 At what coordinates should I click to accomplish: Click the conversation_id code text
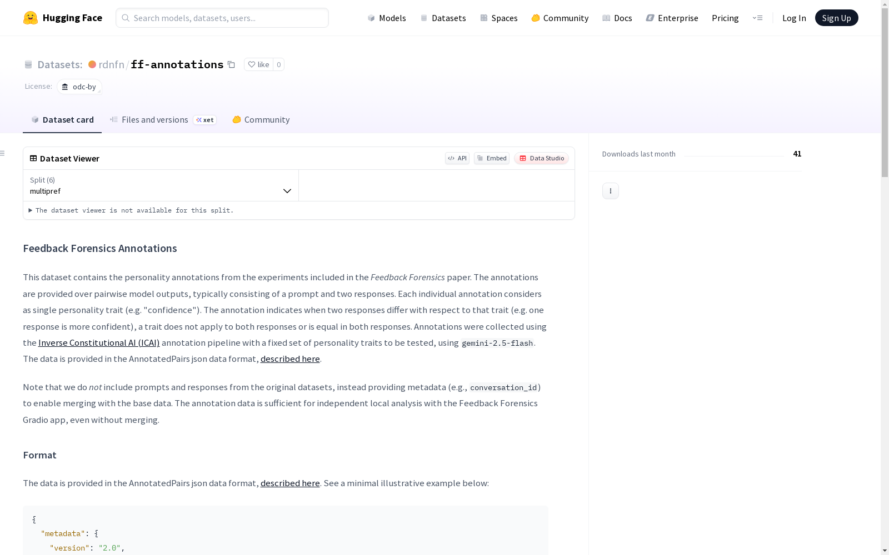coord(503,387)
